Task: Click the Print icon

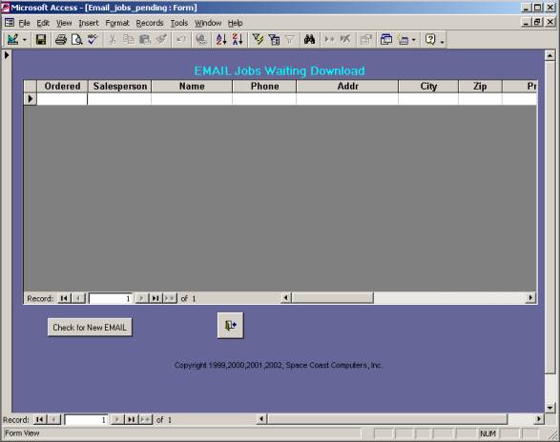Action: tap(61, 40)
